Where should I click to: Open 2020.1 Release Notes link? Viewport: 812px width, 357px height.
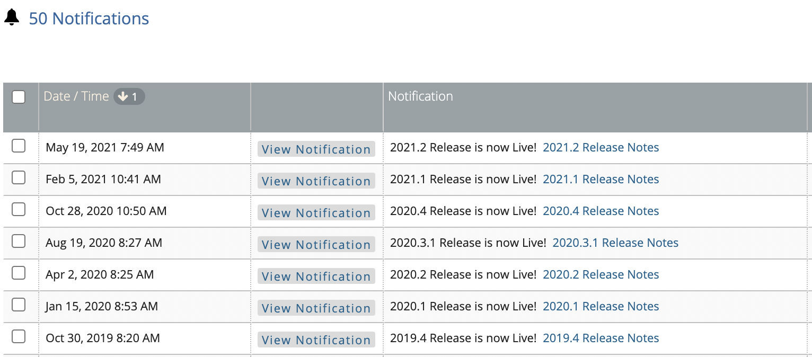coord(601,307)
